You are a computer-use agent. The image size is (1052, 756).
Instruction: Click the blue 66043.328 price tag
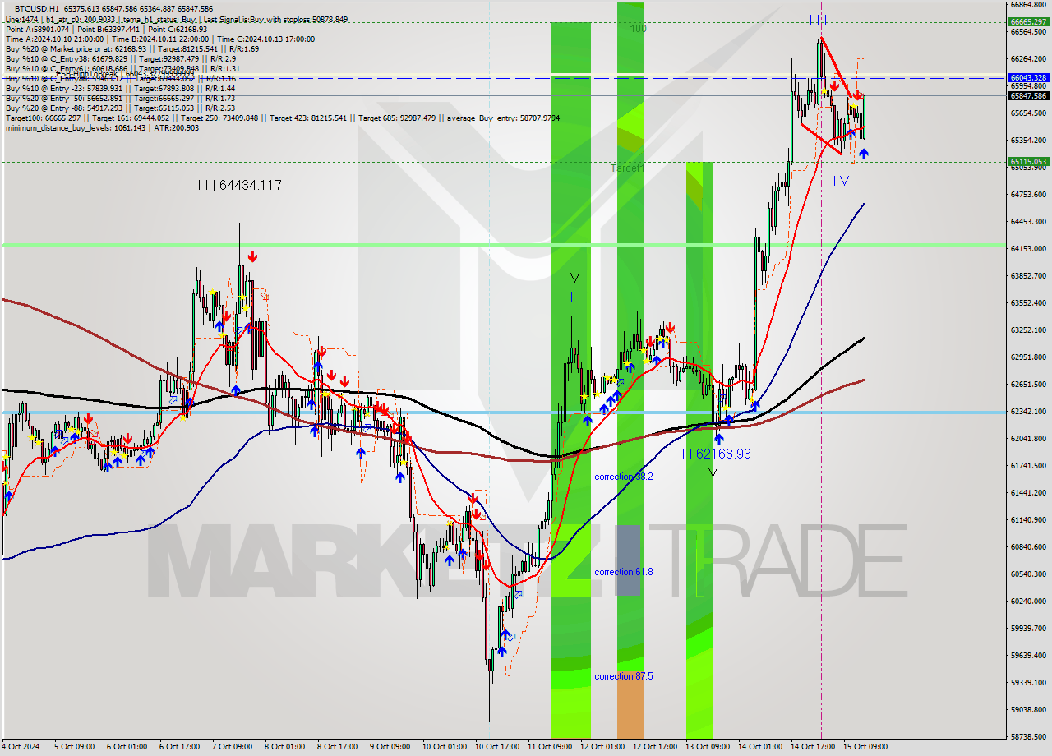(1027, 77)
